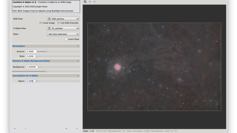
Task: Click into the Beta value field
Action: coord(31,56)
